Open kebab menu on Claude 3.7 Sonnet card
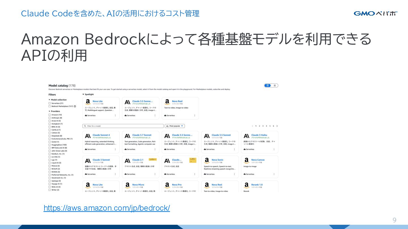This screenshot has height=229, width=408. pyautogui.click(x=155, y=149)
